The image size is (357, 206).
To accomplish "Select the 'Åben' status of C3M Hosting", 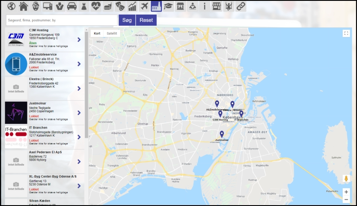I will pyautogui.click(x=33, y=43).
